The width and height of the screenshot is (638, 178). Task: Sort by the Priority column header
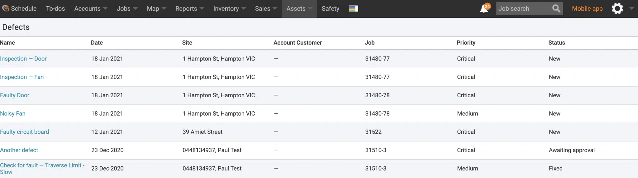466,43
